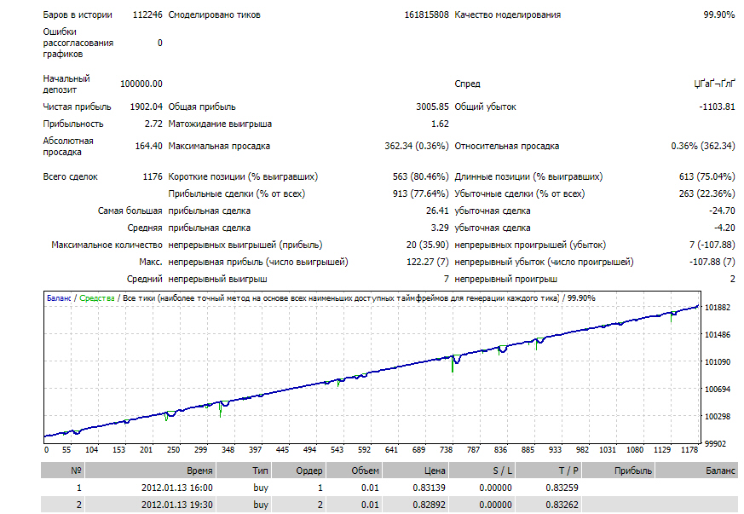
Task: Select short positions value 563 (80.46%)
Action: point(420,177)
